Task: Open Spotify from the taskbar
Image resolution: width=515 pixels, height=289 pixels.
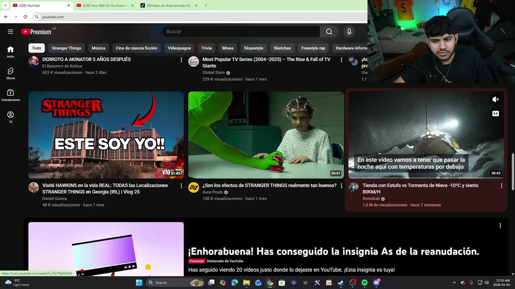Action: click(364, 283)
